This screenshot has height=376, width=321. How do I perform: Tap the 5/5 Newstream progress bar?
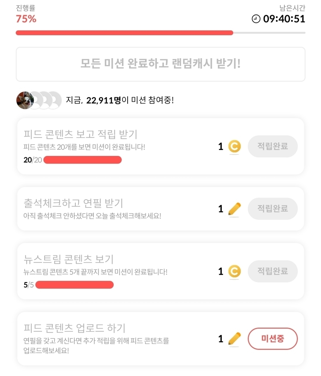coord(74,285)
